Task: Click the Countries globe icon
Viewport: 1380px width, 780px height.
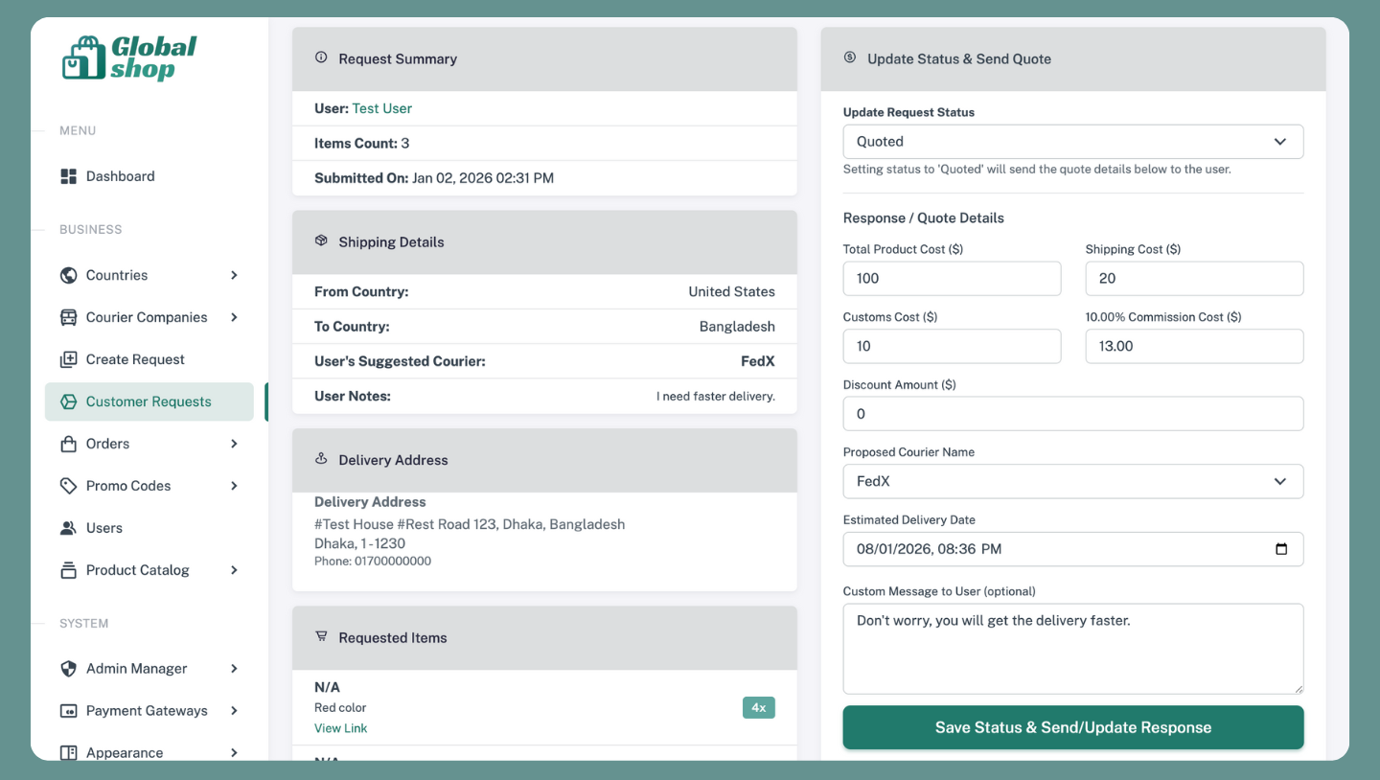Action: coord(68,275)
